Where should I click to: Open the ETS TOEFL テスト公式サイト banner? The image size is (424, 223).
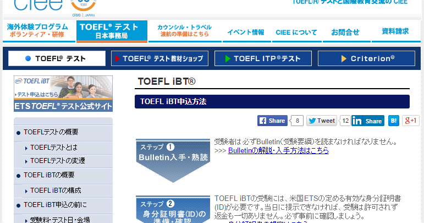63,94
